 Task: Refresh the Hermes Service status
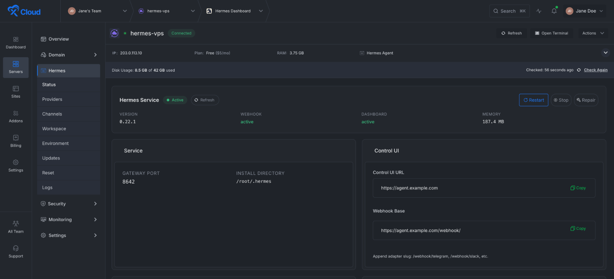pyautogui.click(x=205, y=100)
